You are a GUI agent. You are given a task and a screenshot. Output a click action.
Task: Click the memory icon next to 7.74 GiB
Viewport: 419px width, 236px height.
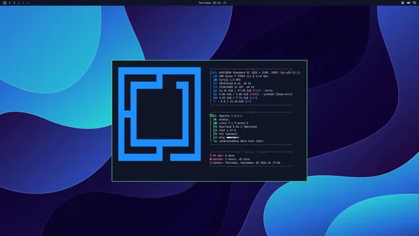(215, 98)
